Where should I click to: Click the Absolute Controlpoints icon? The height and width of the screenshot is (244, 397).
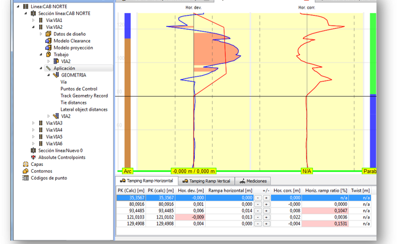click(x=33, y=158)
